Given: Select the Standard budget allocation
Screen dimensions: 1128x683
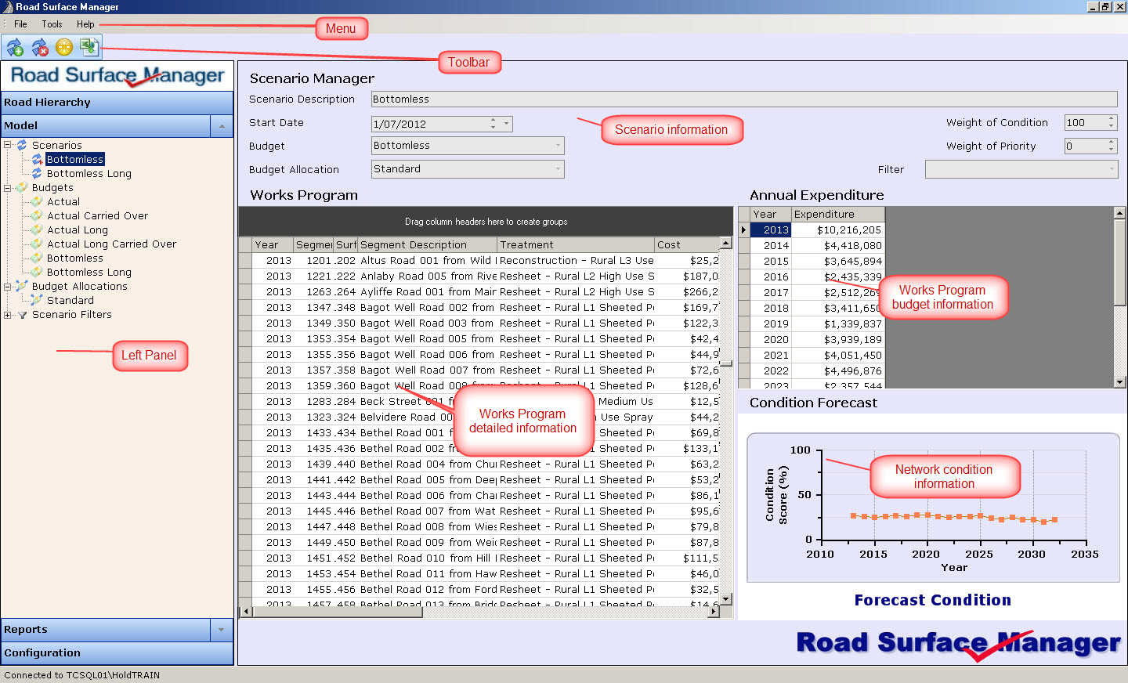Looking at the screenshot, I should pos(70,301).
